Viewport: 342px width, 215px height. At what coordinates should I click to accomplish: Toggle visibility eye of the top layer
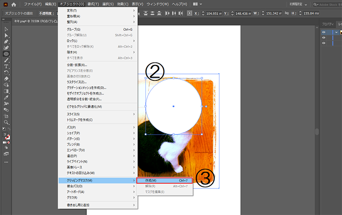pos(324,32)
